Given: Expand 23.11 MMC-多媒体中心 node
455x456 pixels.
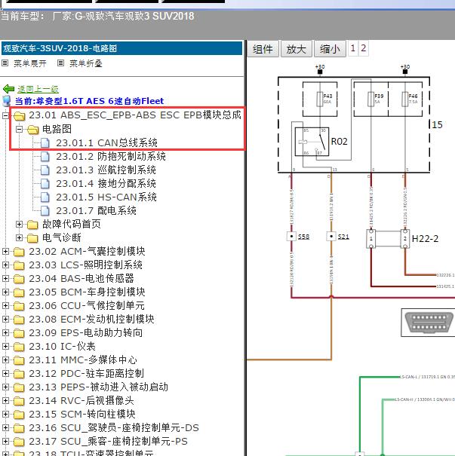Looking at the screenshot, I should pyautogui.click(x=5, y=360).
